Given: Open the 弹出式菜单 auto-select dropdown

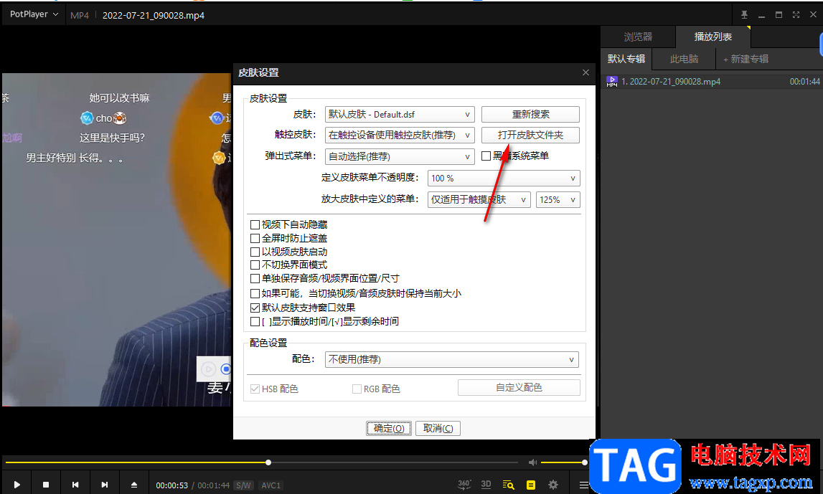Looking at the screenshot, I should pyautogui.click(x=400, y=156).
